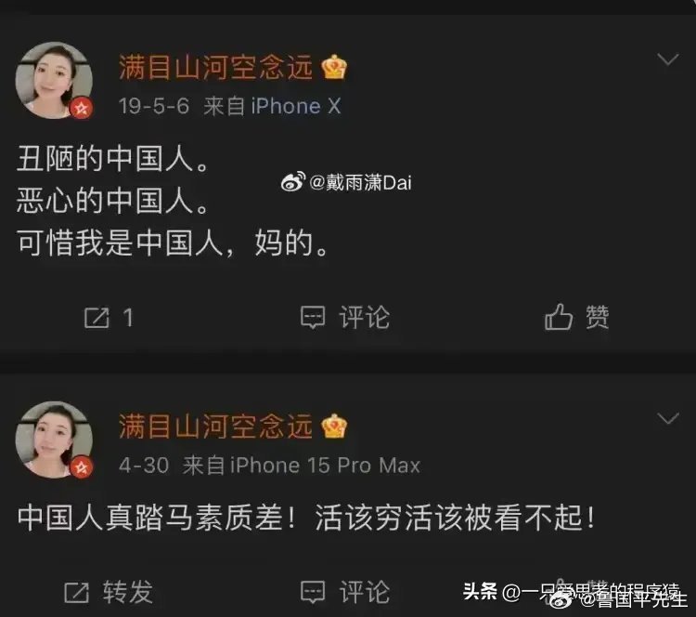
Task: Open the first post's profile avatar
Action: pos(54,81)
